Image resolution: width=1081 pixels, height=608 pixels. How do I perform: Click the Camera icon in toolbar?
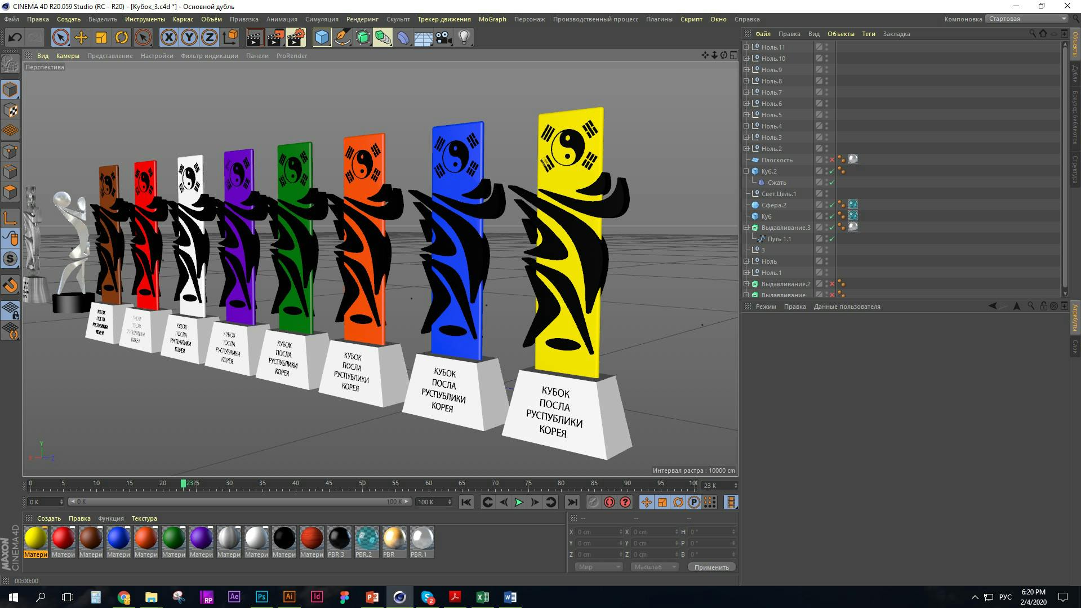pyautogui.click(x=443, y=38)
